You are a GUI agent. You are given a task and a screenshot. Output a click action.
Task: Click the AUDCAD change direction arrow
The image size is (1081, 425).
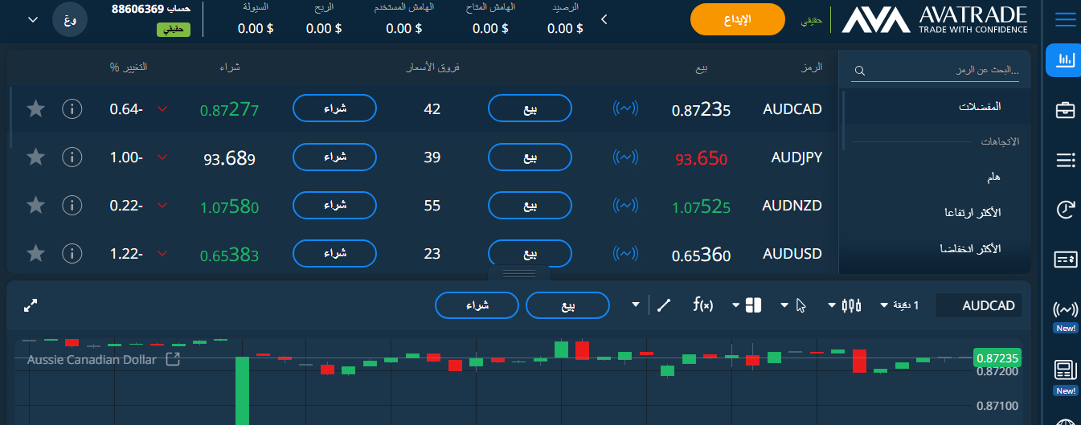163,108
